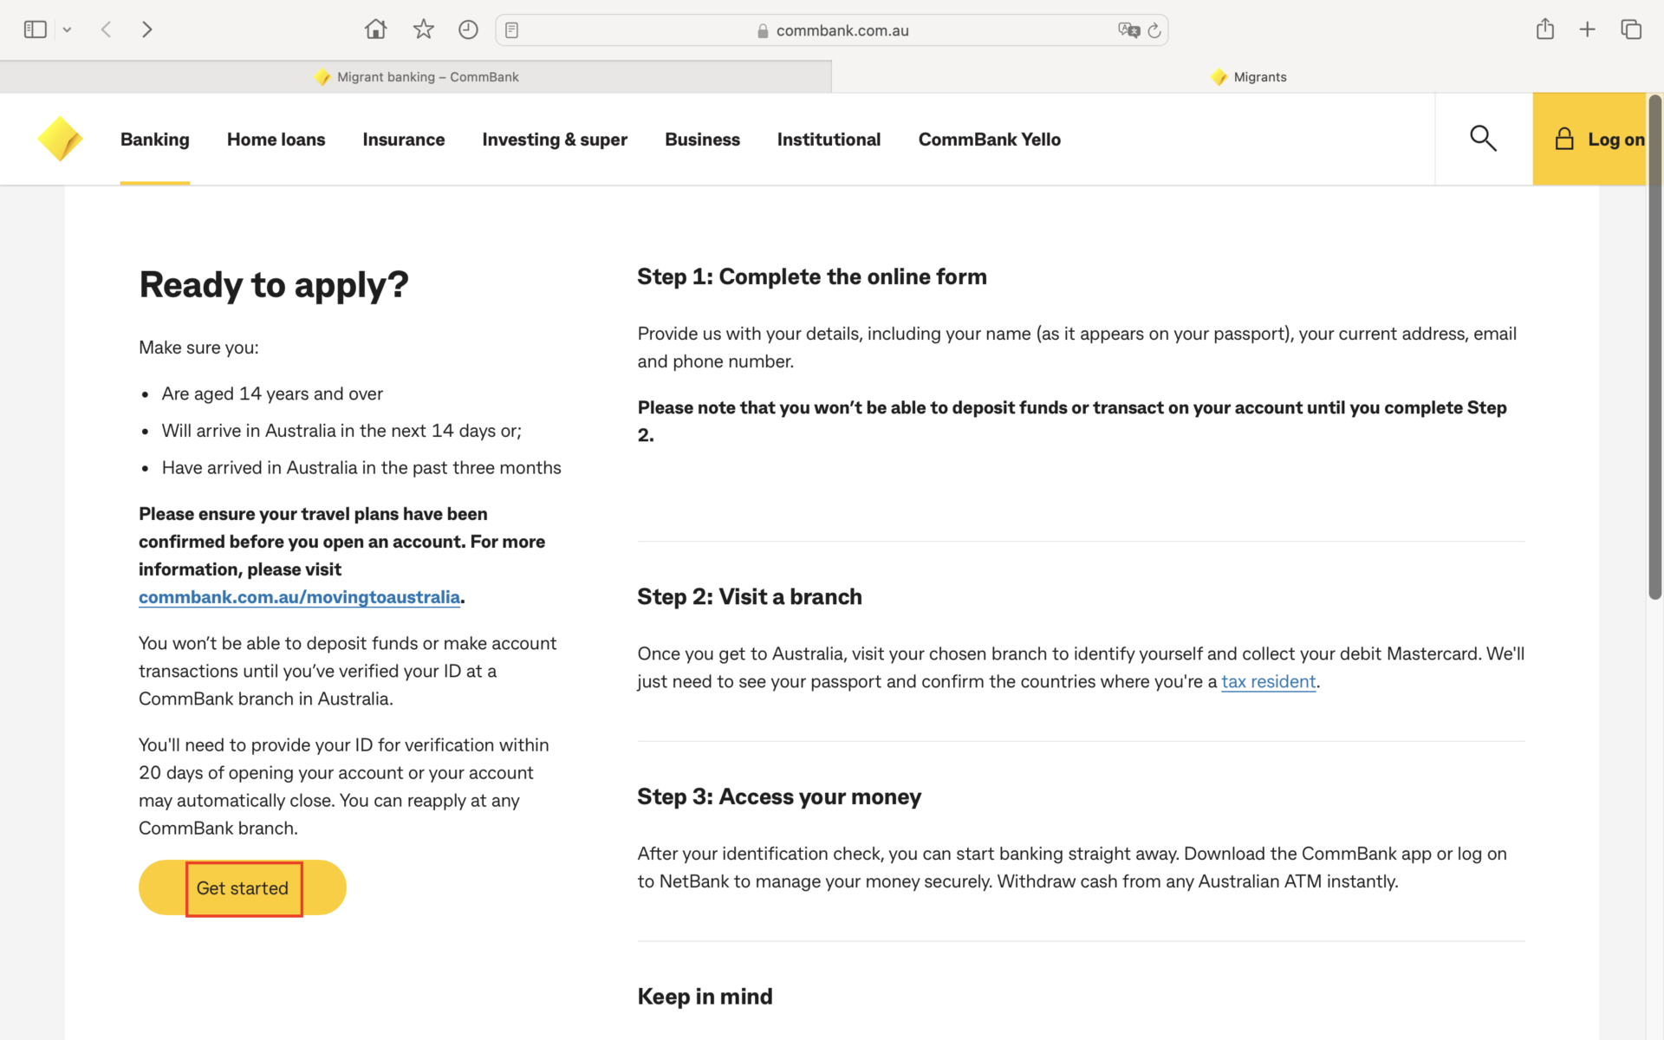Click the page vertical scrollbar
Image resolution: width=1664 pixels, height=1040 pixels.
[1654, 347]
